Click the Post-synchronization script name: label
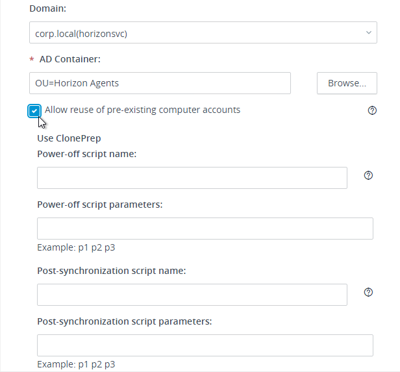 (112, 271)
